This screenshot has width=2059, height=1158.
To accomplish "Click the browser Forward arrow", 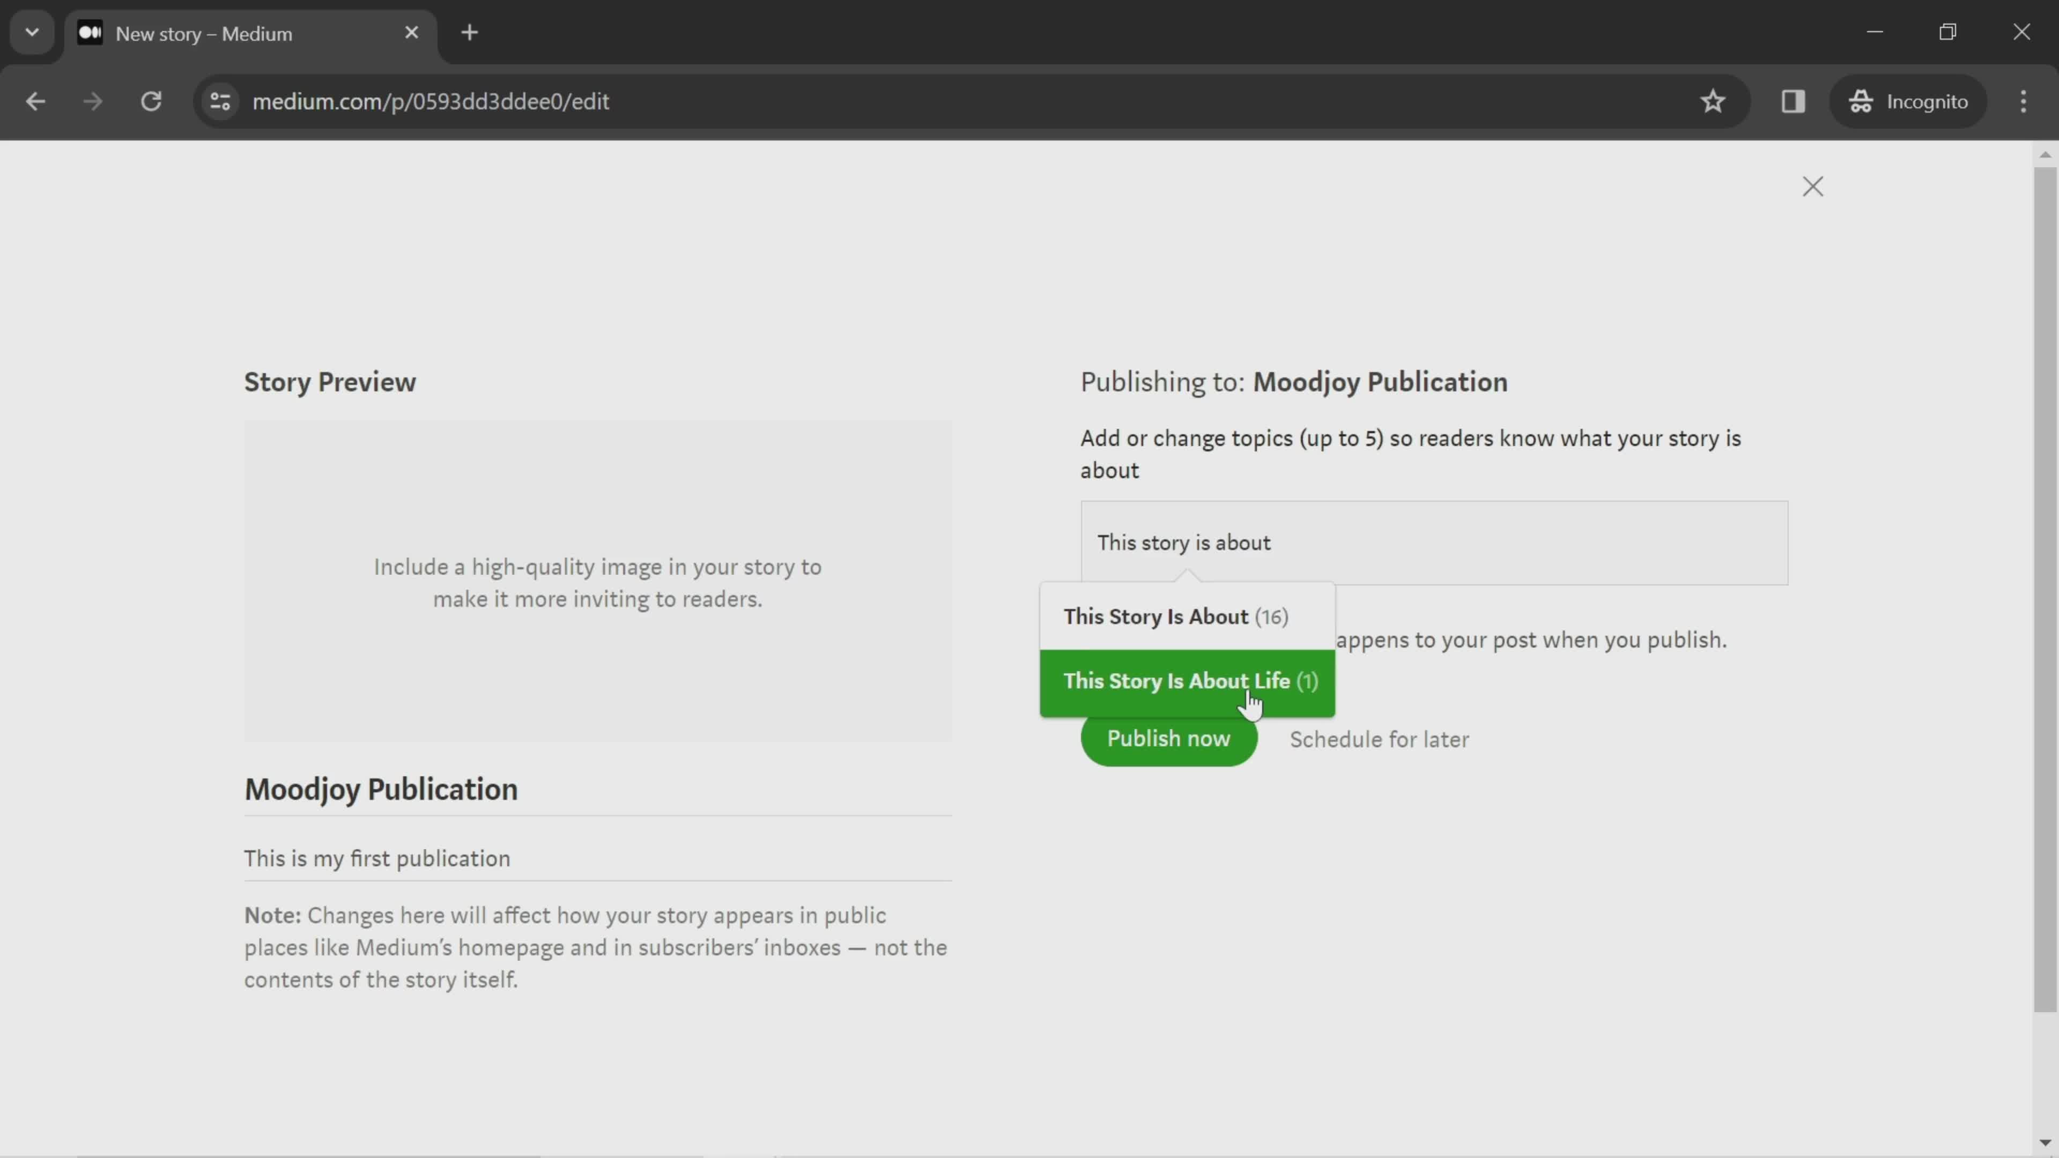I will (x=93, y=101).
